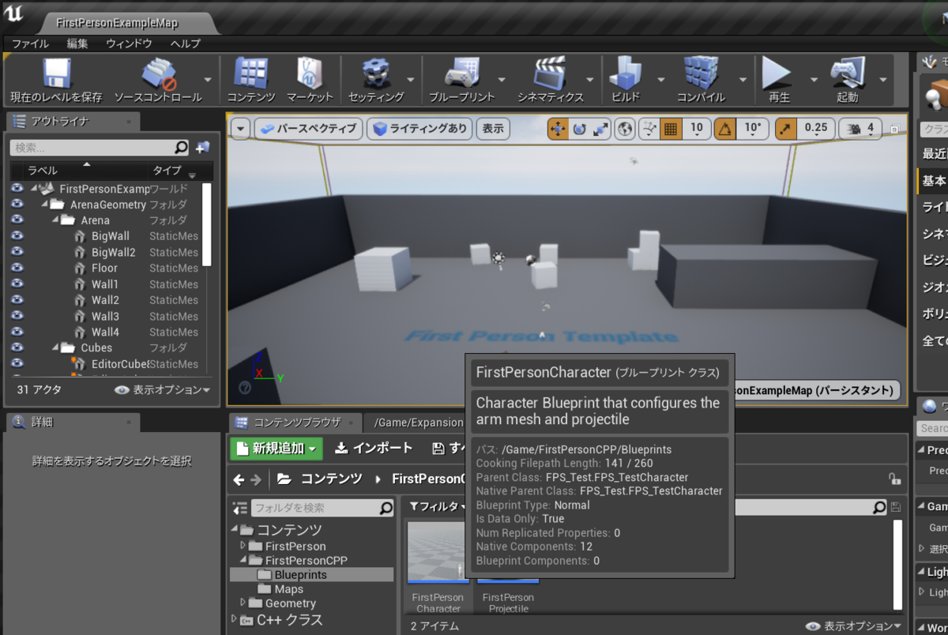948x635 pixels.
Task: Toggle visibility eye for Cubes folder
Action: coord(17,348)
